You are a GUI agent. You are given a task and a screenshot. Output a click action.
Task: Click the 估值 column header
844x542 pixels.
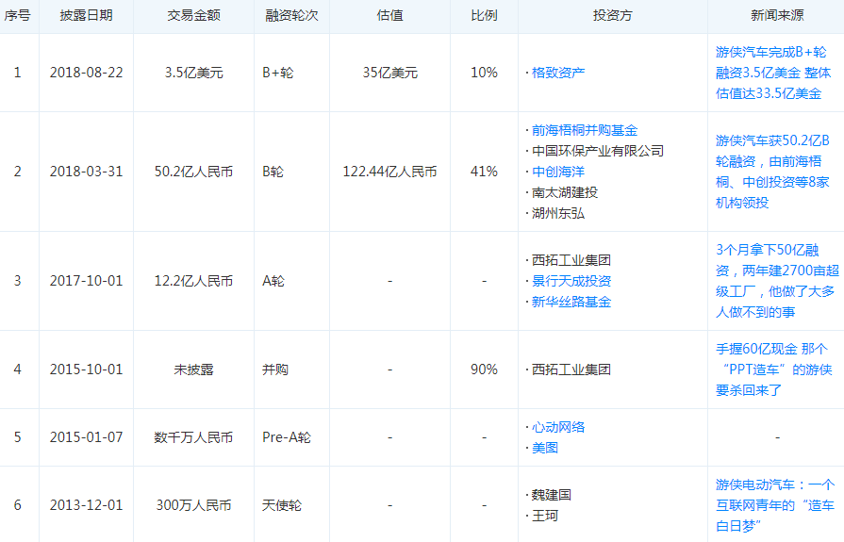[x=389, y=16]
